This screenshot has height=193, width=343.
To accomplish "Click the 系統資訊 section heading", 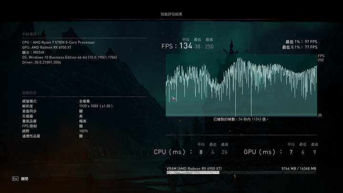I will click(30, 34).
